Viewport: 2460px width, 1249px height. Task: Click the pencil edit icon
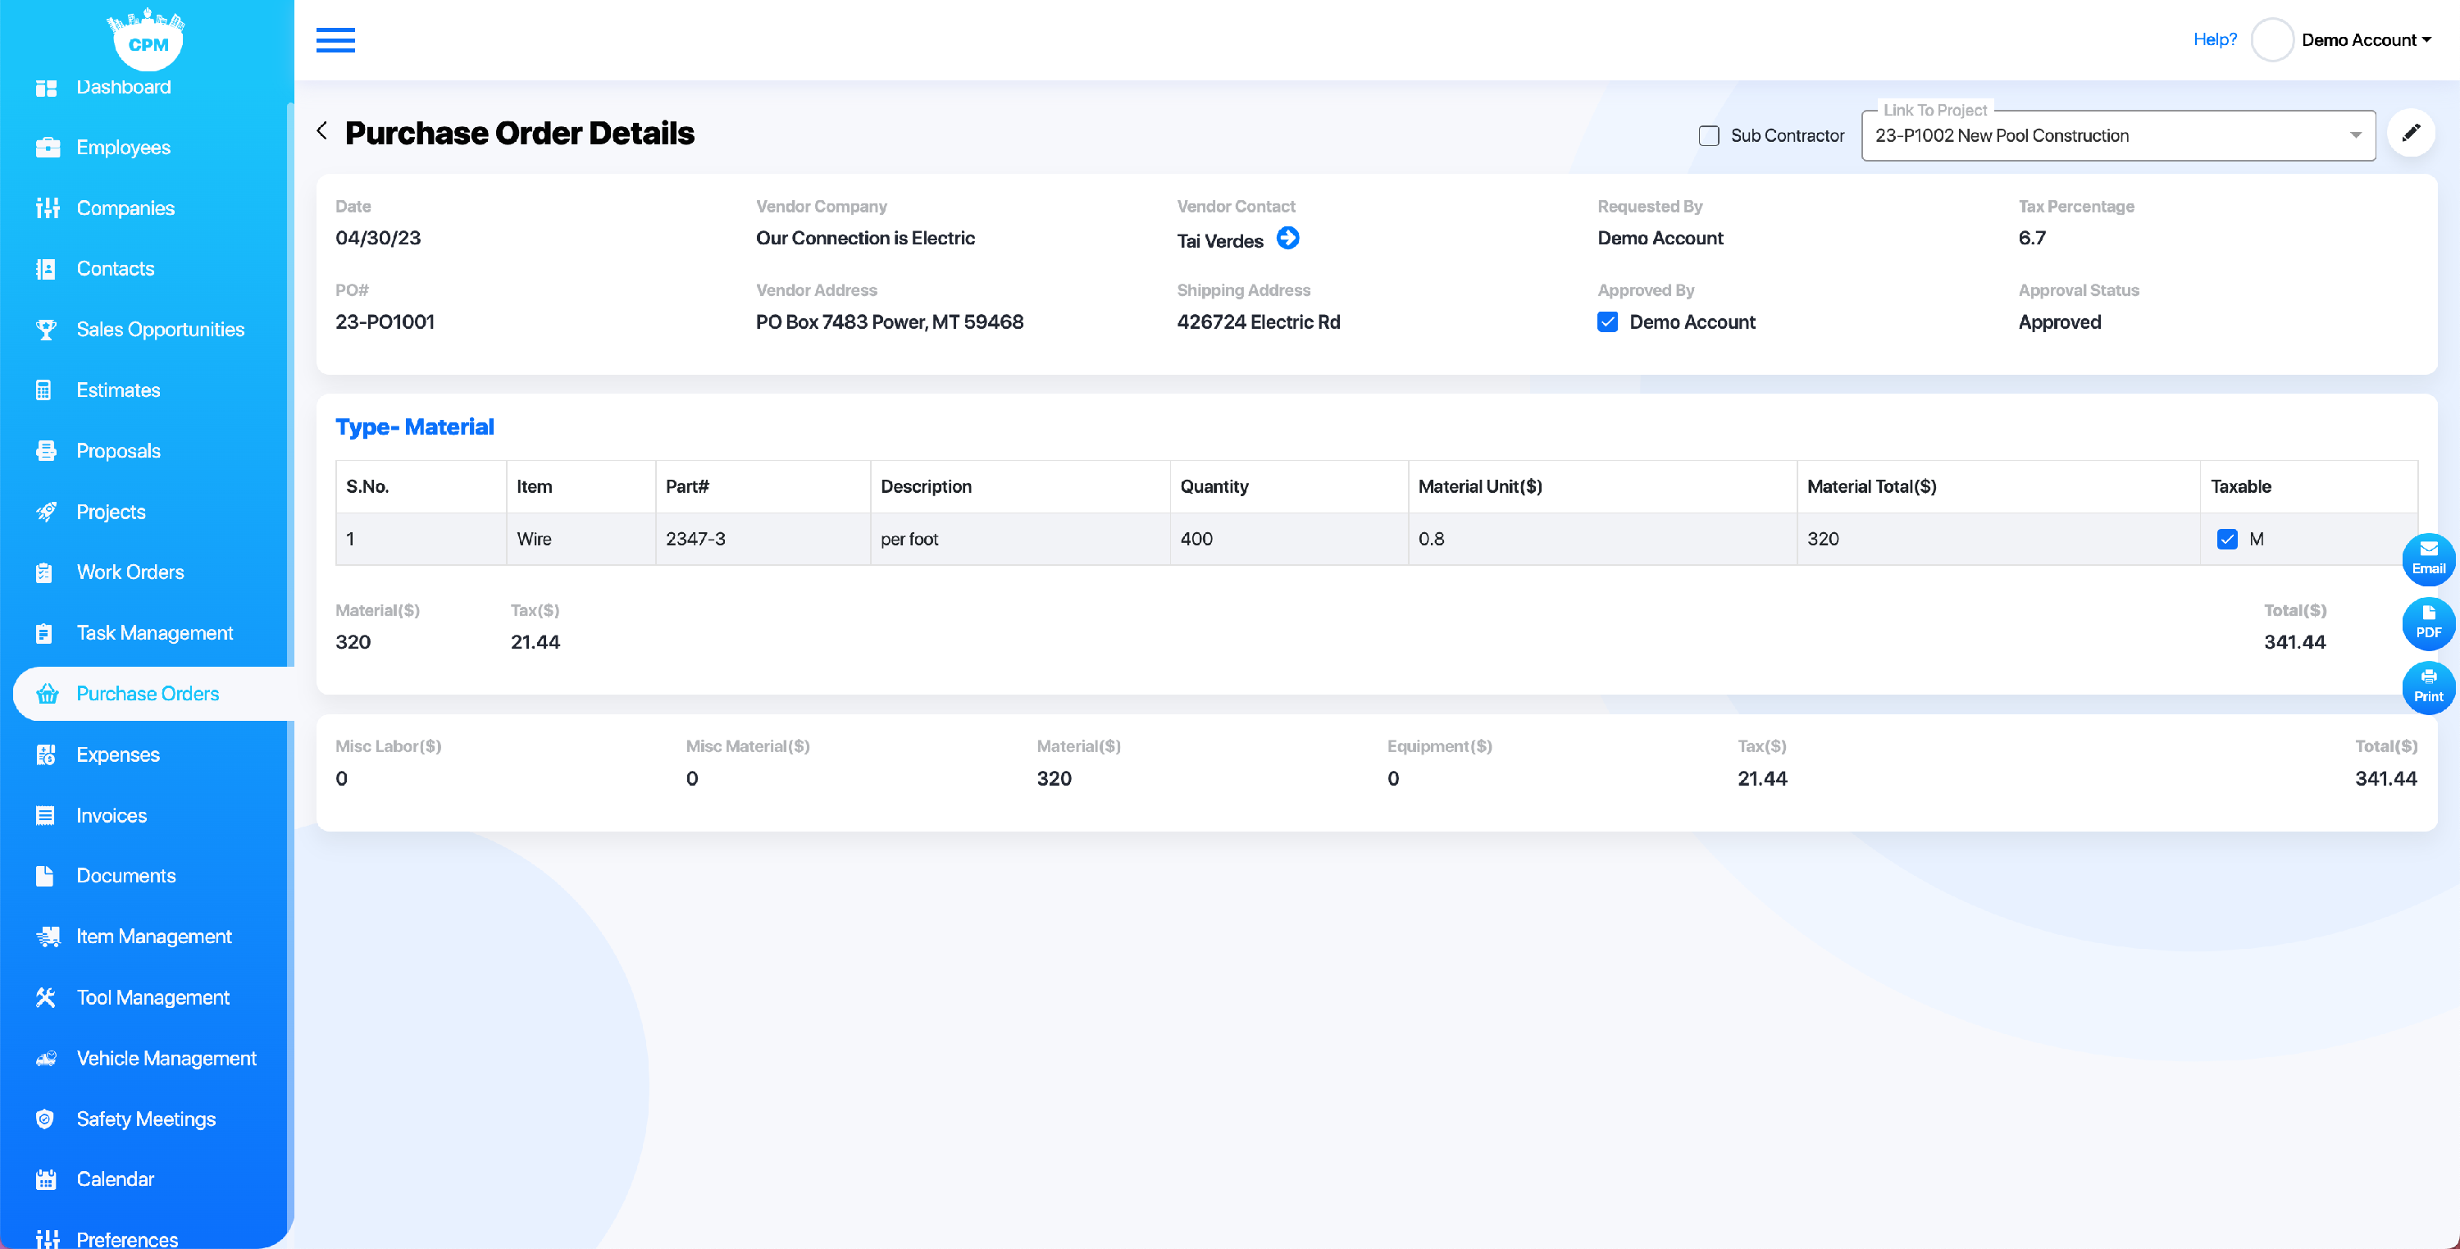click(x=2410, y=133)
